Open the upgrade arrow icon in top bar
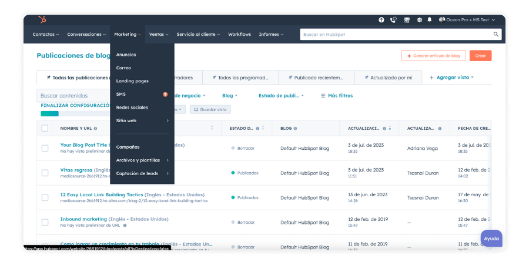529x265 pixels. 381,20
